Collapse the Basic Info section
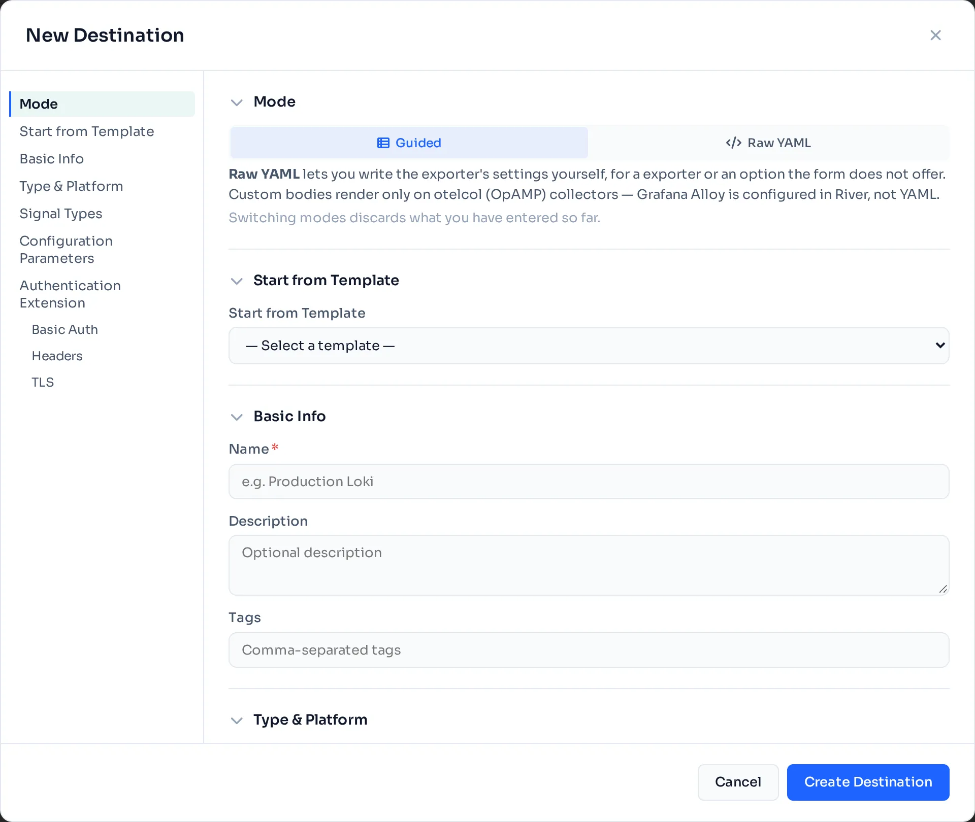This screenshot has height=822, width=975. pos(237,417)
